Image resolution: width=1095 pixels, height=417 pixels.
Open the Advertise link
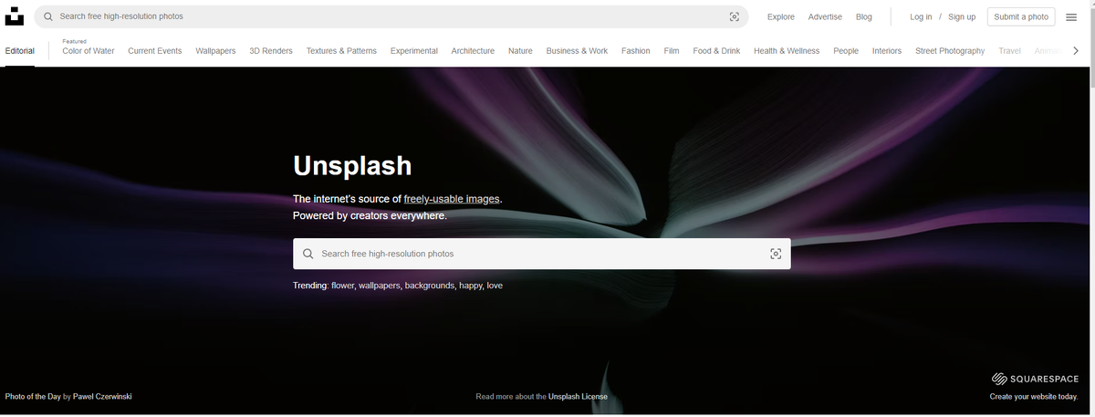coord(825,16)
